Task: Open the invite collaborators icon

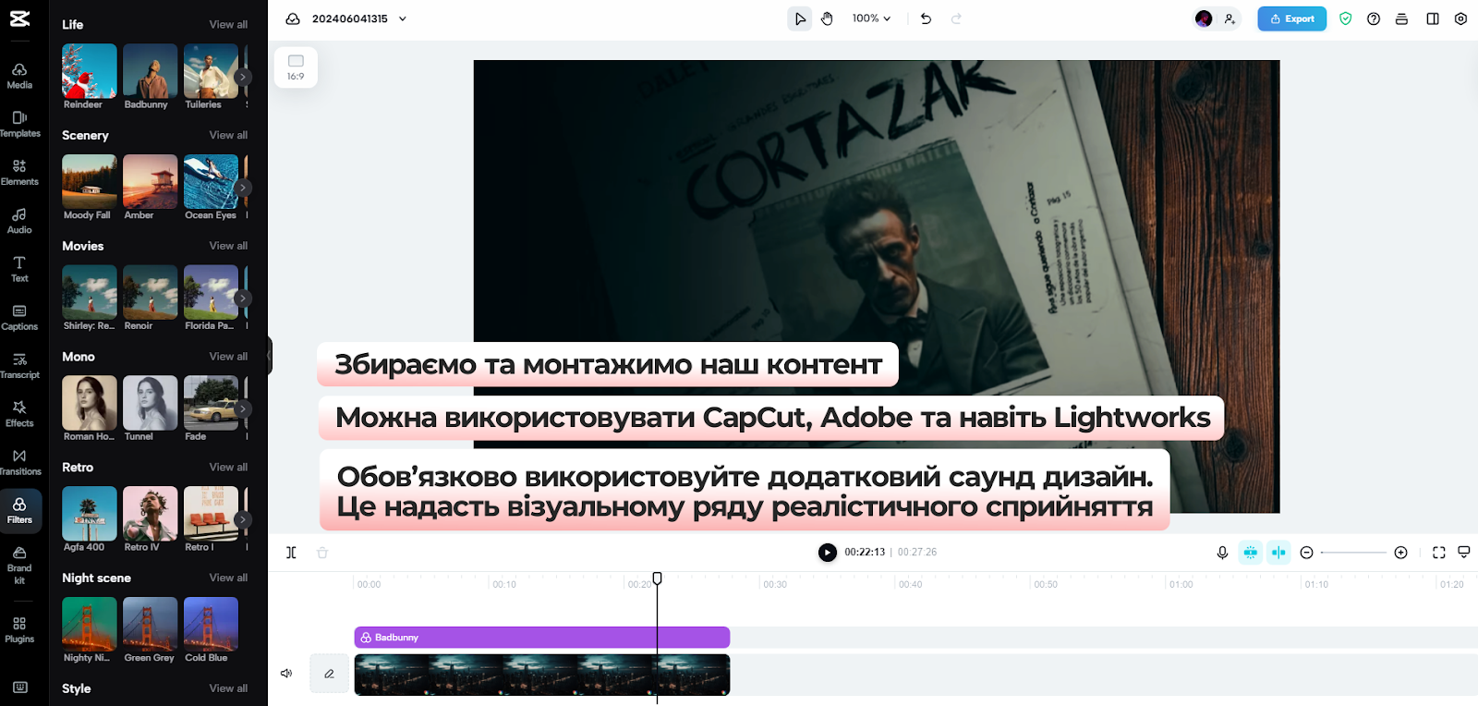Action: pos(1230,18)
